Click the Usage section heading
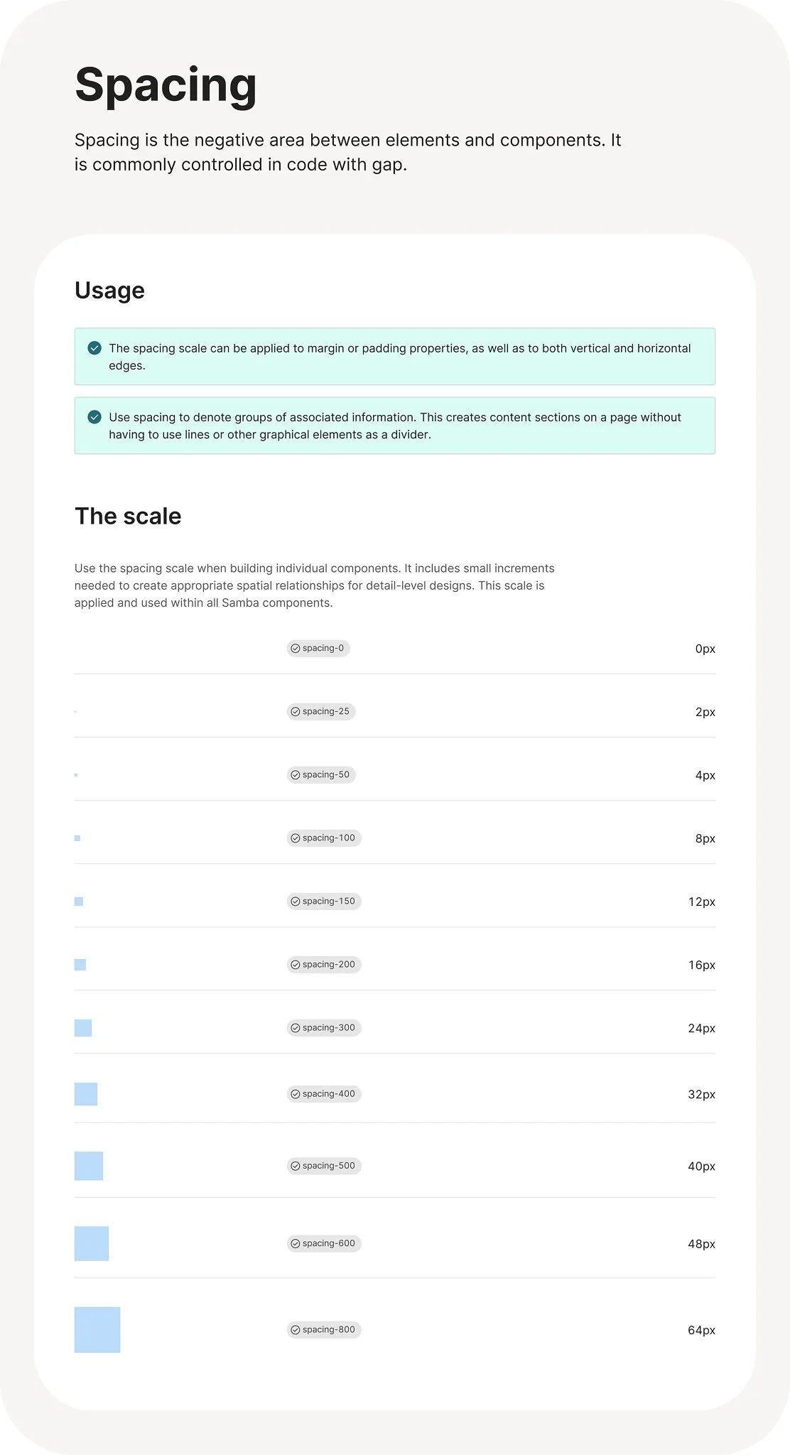This screenshot has width=790, height=1455. 109,291
